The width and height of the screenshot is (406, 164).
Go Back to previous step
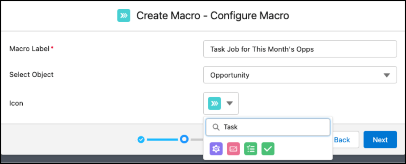(342, 140)
